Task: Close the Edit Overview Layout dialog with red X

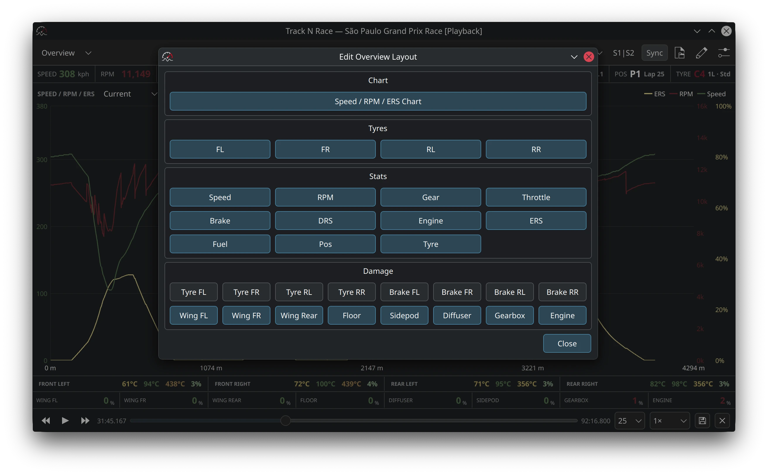Action: coord(589,56)
